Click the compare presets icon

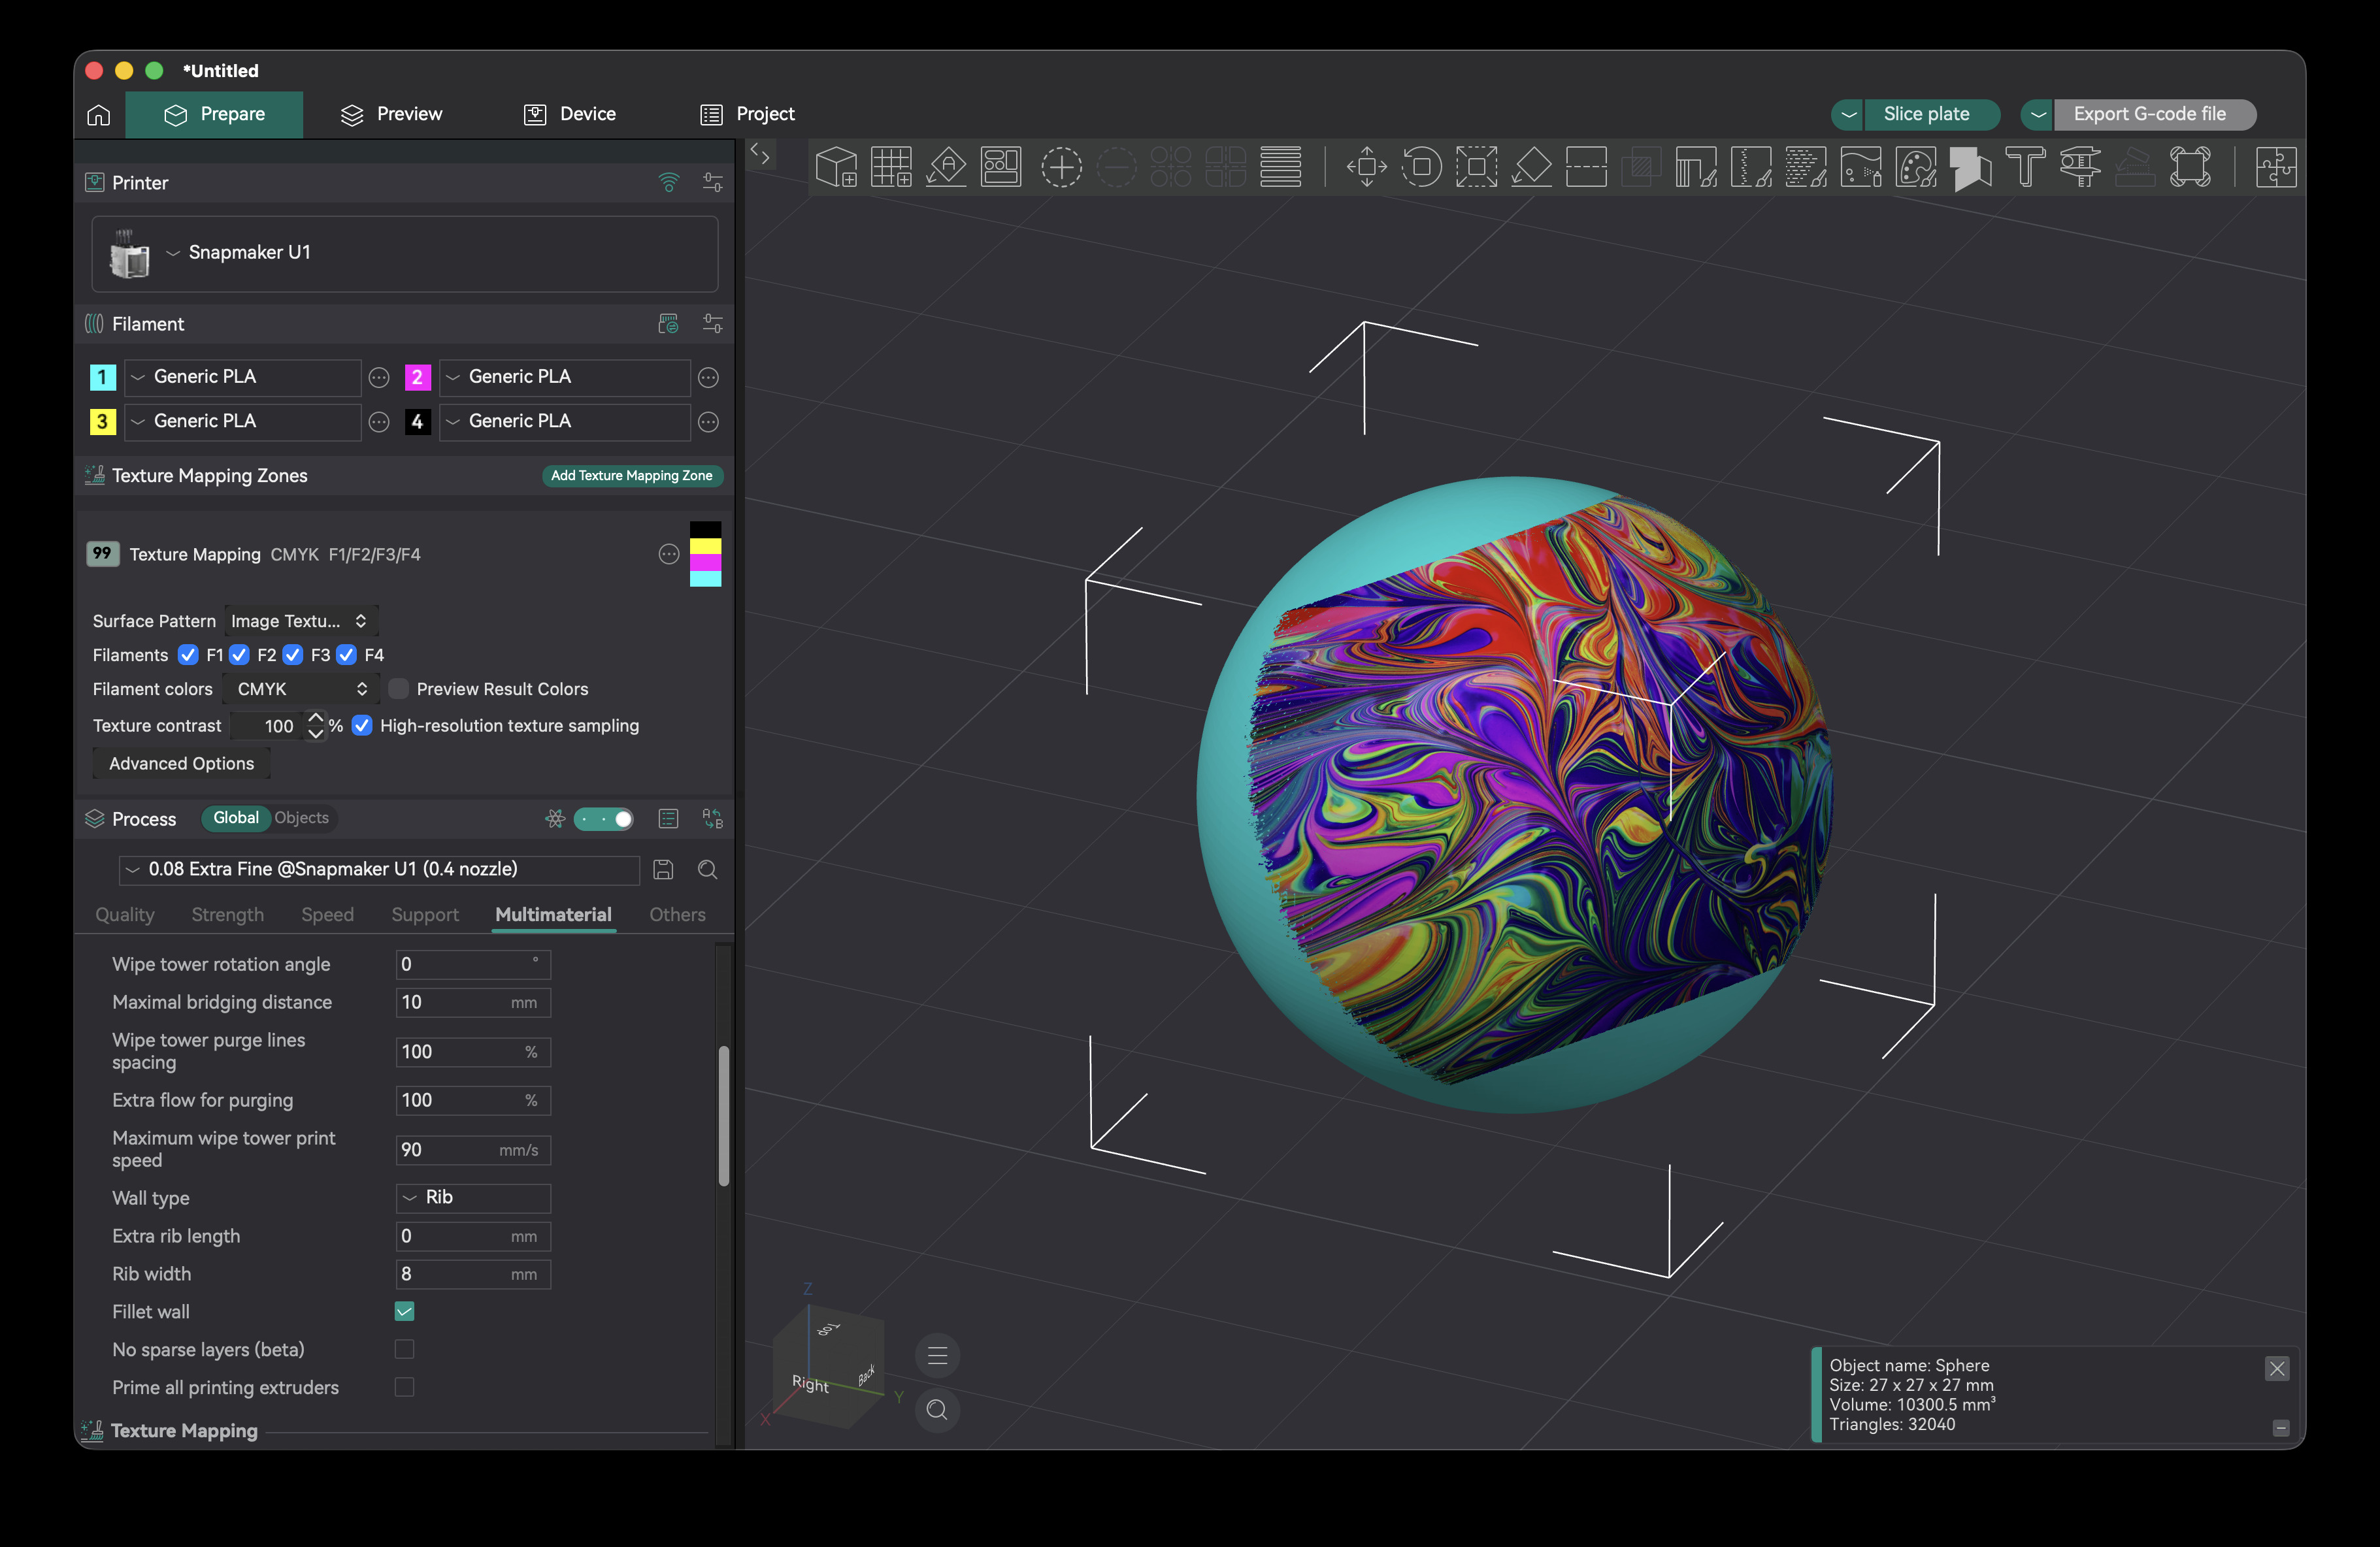(713, 819)
